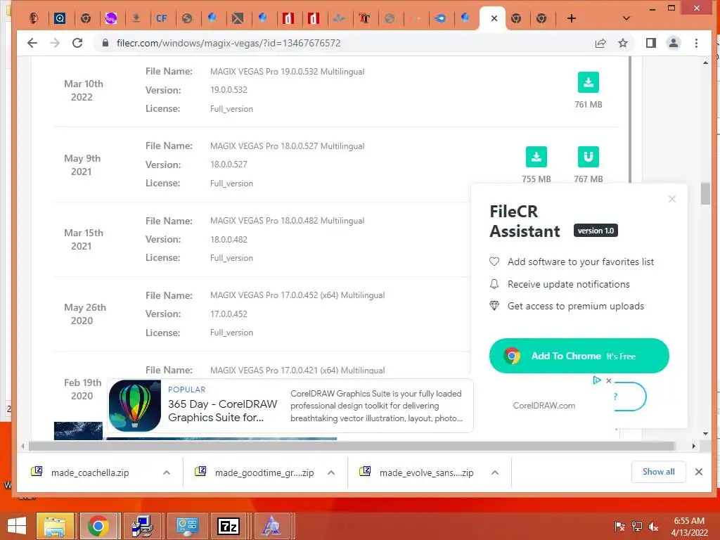Open Windows Start menu
The height and width of the screenshot is (540, 720).
pyautogui.click(x=17, y=526)
